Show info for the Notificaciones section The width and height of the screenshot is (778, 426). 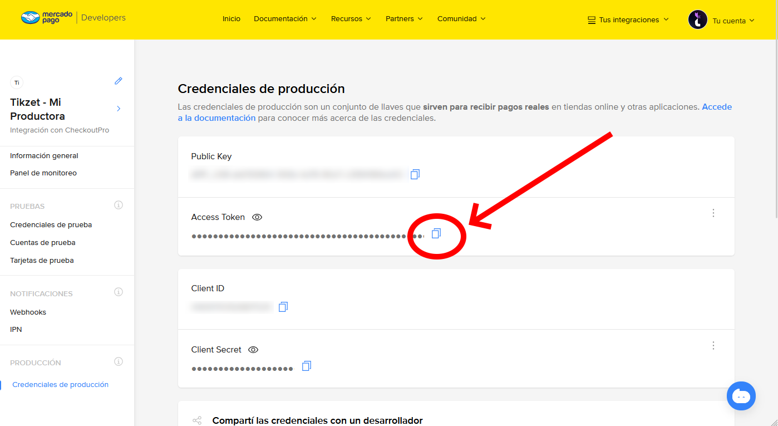tap(119, 292)
